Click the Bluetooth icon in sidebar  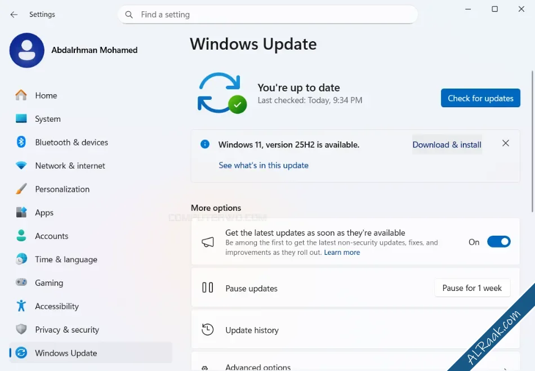[21, 142]
